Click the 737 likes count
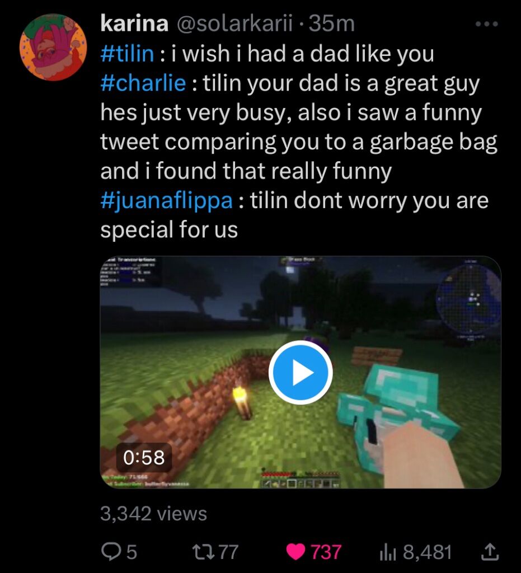 [326, 552]
